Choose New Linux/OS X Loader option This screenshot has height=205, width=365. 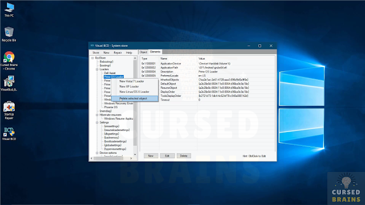click(135, 92)
